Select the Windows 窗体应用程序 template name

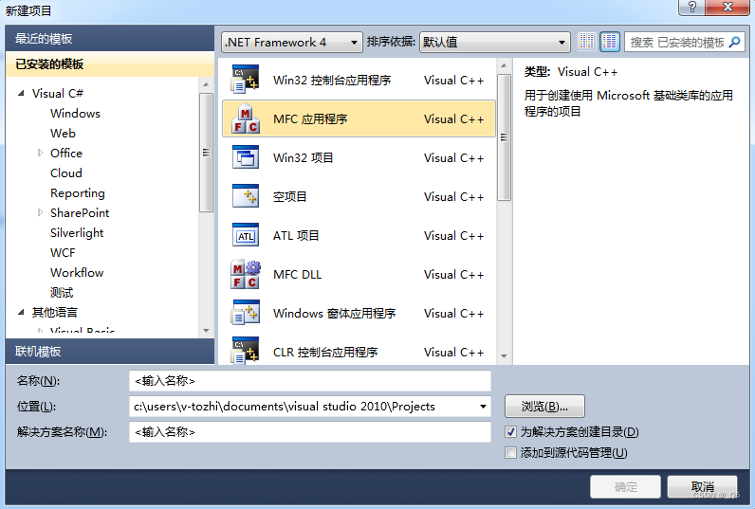(334, 314)
